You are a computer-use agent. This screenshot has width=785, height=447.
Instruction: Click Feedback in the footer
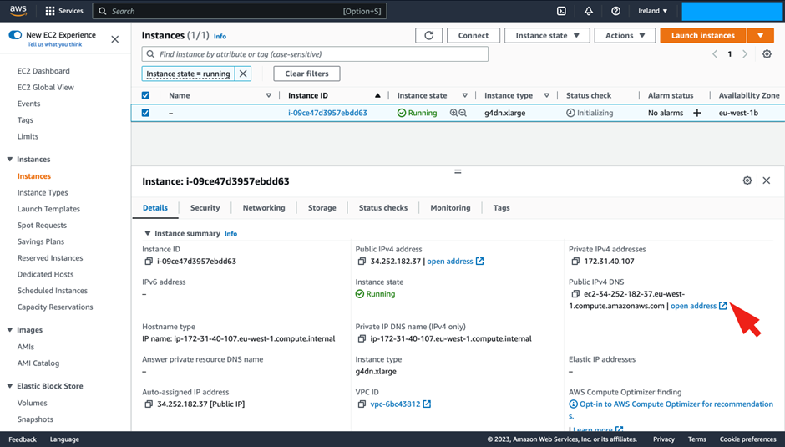(23, 439)
